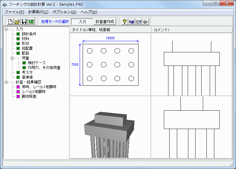The width and height of the screenshot is (236, 169).
Task: Click the green checkbox for 杭配置
Action: click(x=18, y=48)
